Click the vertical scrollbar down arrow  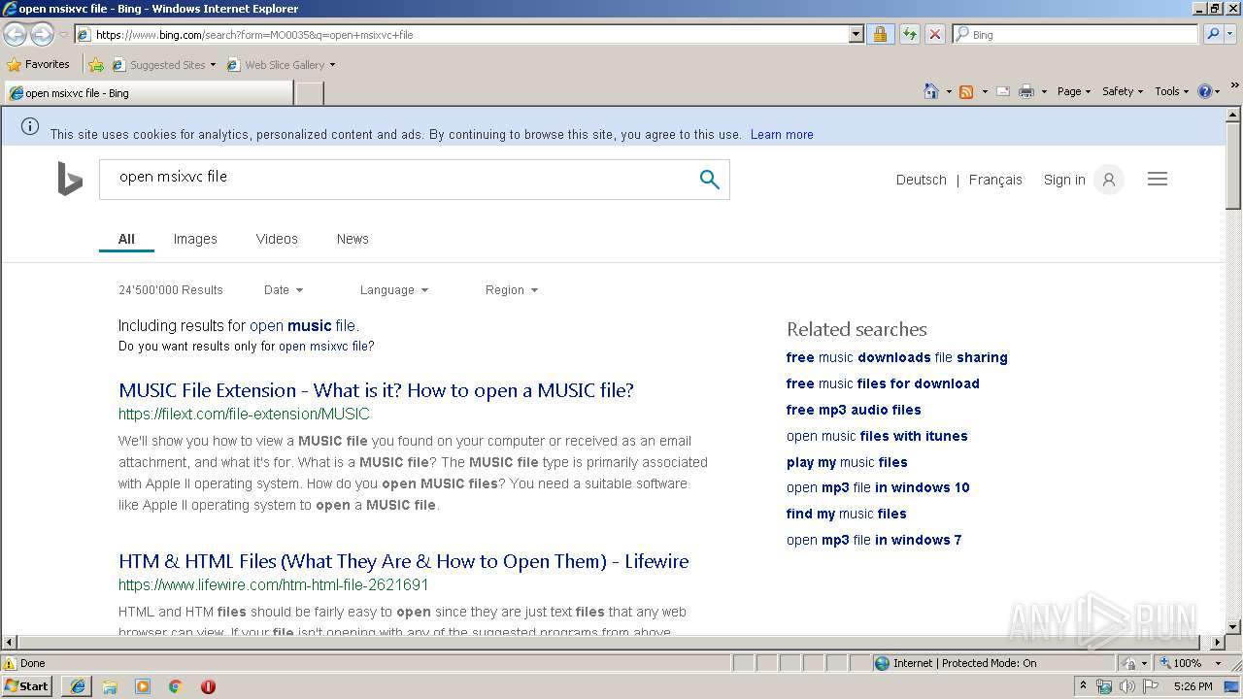pyautogui.click(x=1233, y=627)
